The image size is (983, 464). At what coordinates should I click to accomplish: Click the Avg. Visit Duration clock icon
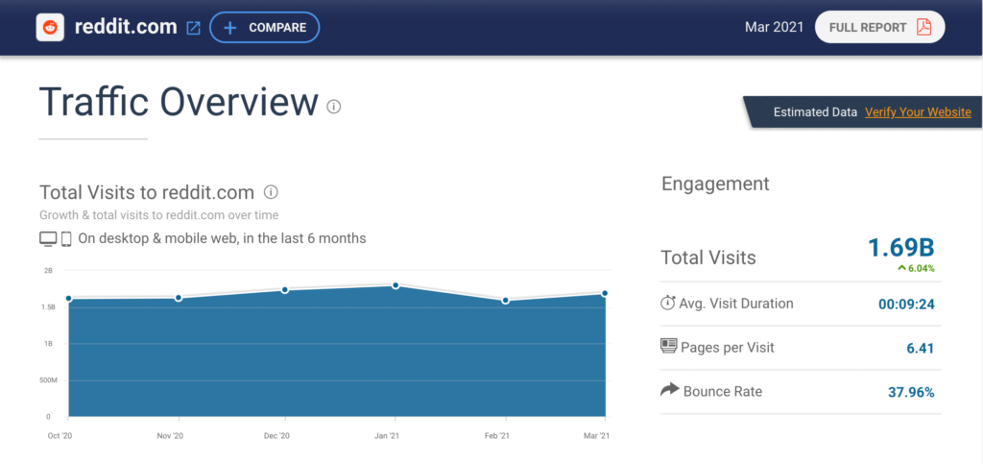668,304
